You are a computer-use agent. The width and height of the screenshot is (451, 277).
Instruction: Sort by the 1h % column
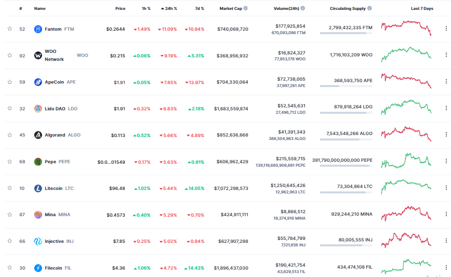pos(146,8)
